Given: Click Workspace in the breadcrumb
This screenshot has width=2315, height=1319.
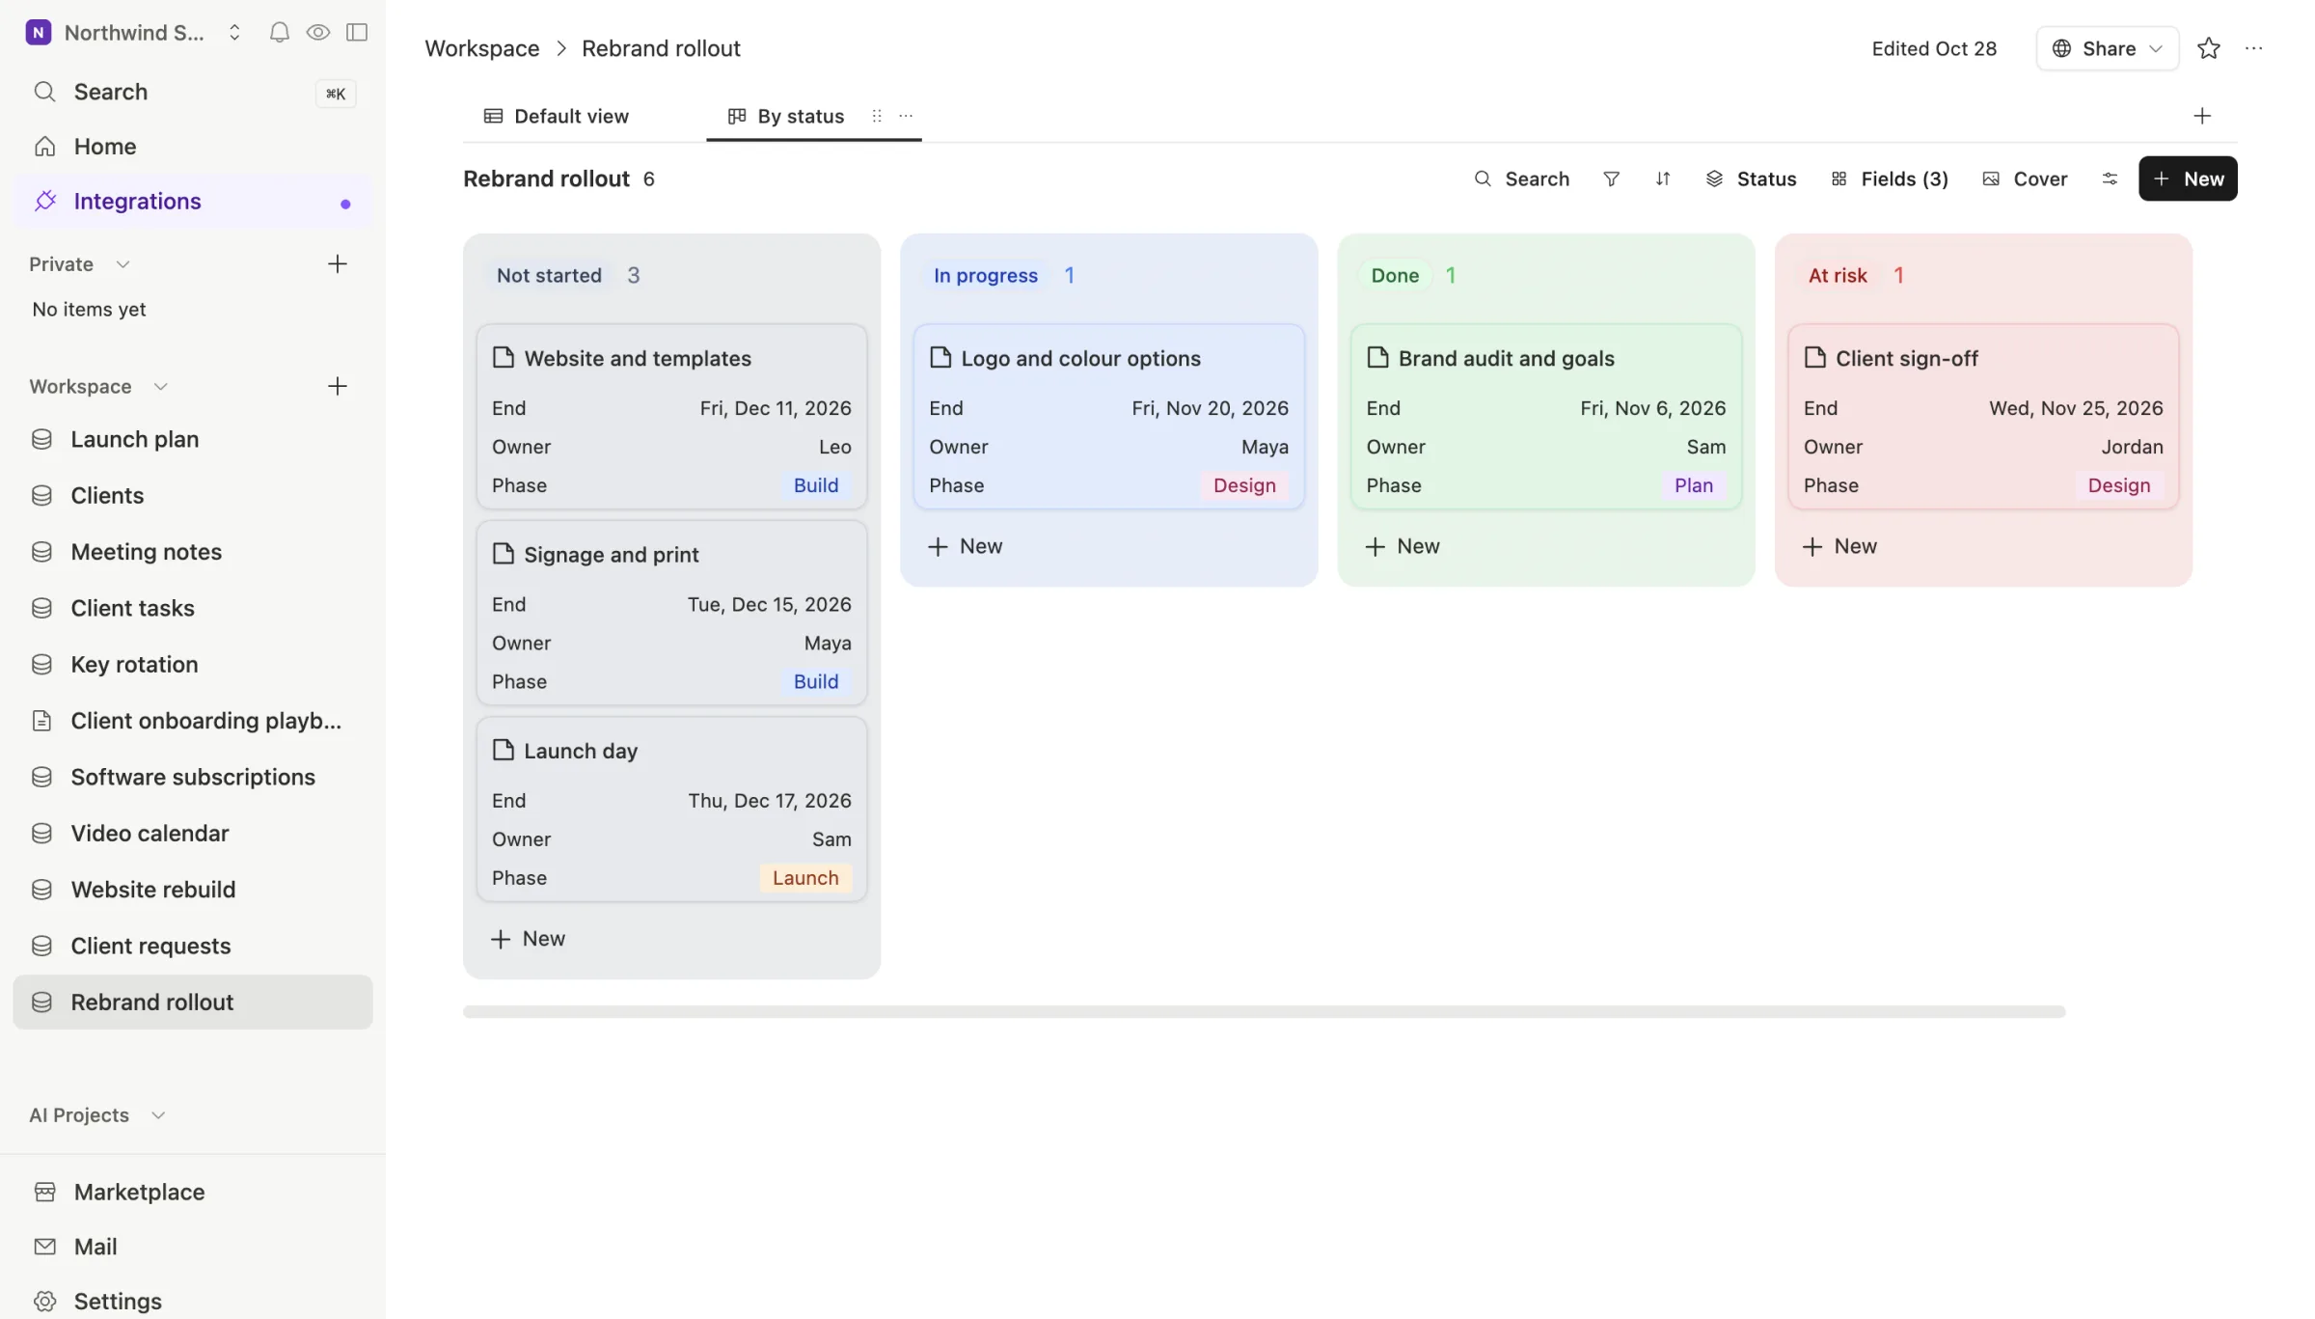Looking at the screenshot, I should click(481, 48).
